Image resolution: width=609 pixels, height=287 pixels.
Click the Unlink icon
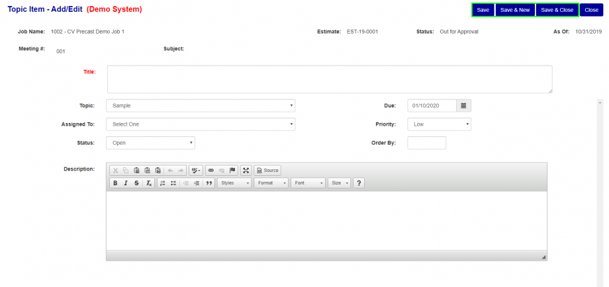[x=222, y=170]
